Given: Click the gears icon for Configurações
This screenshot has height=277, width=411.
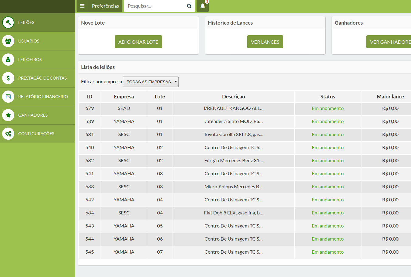Looking at the screenshot, I should point(8,134).
